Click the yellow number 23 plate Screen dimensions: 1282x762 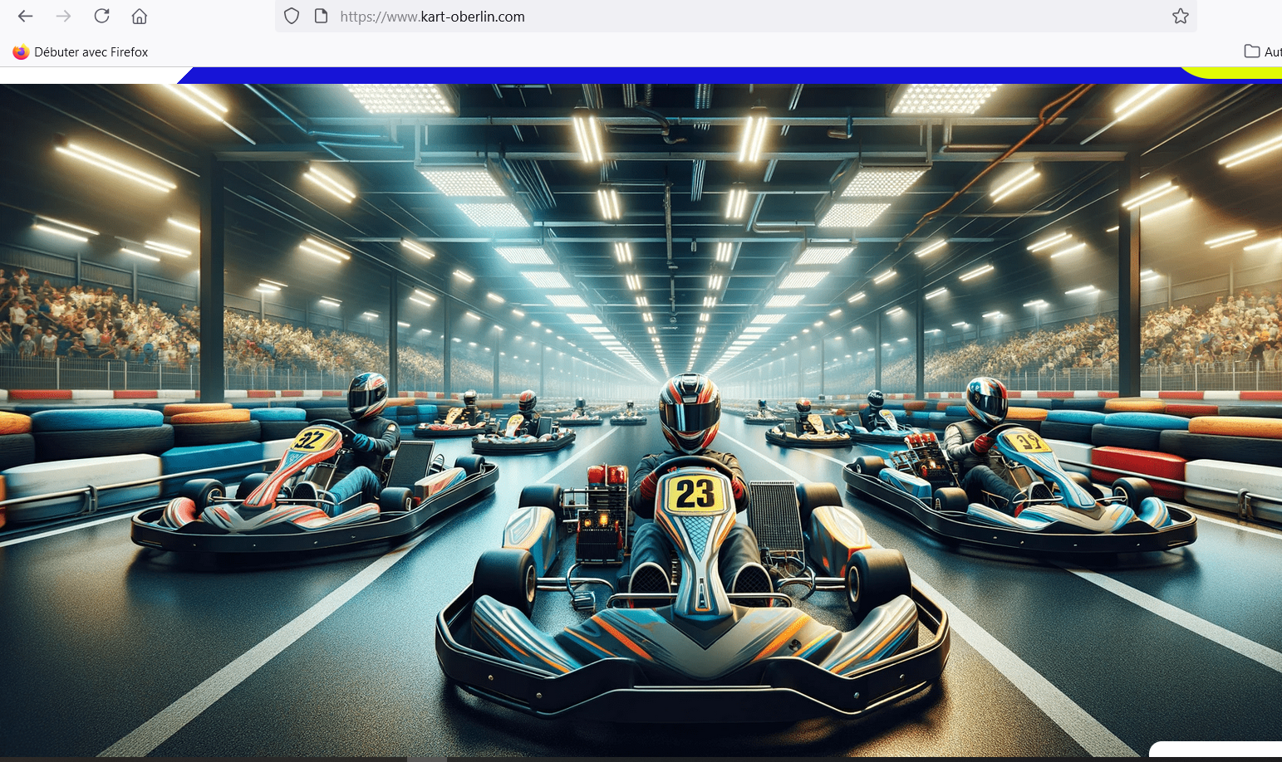click(x=695, y=494)
